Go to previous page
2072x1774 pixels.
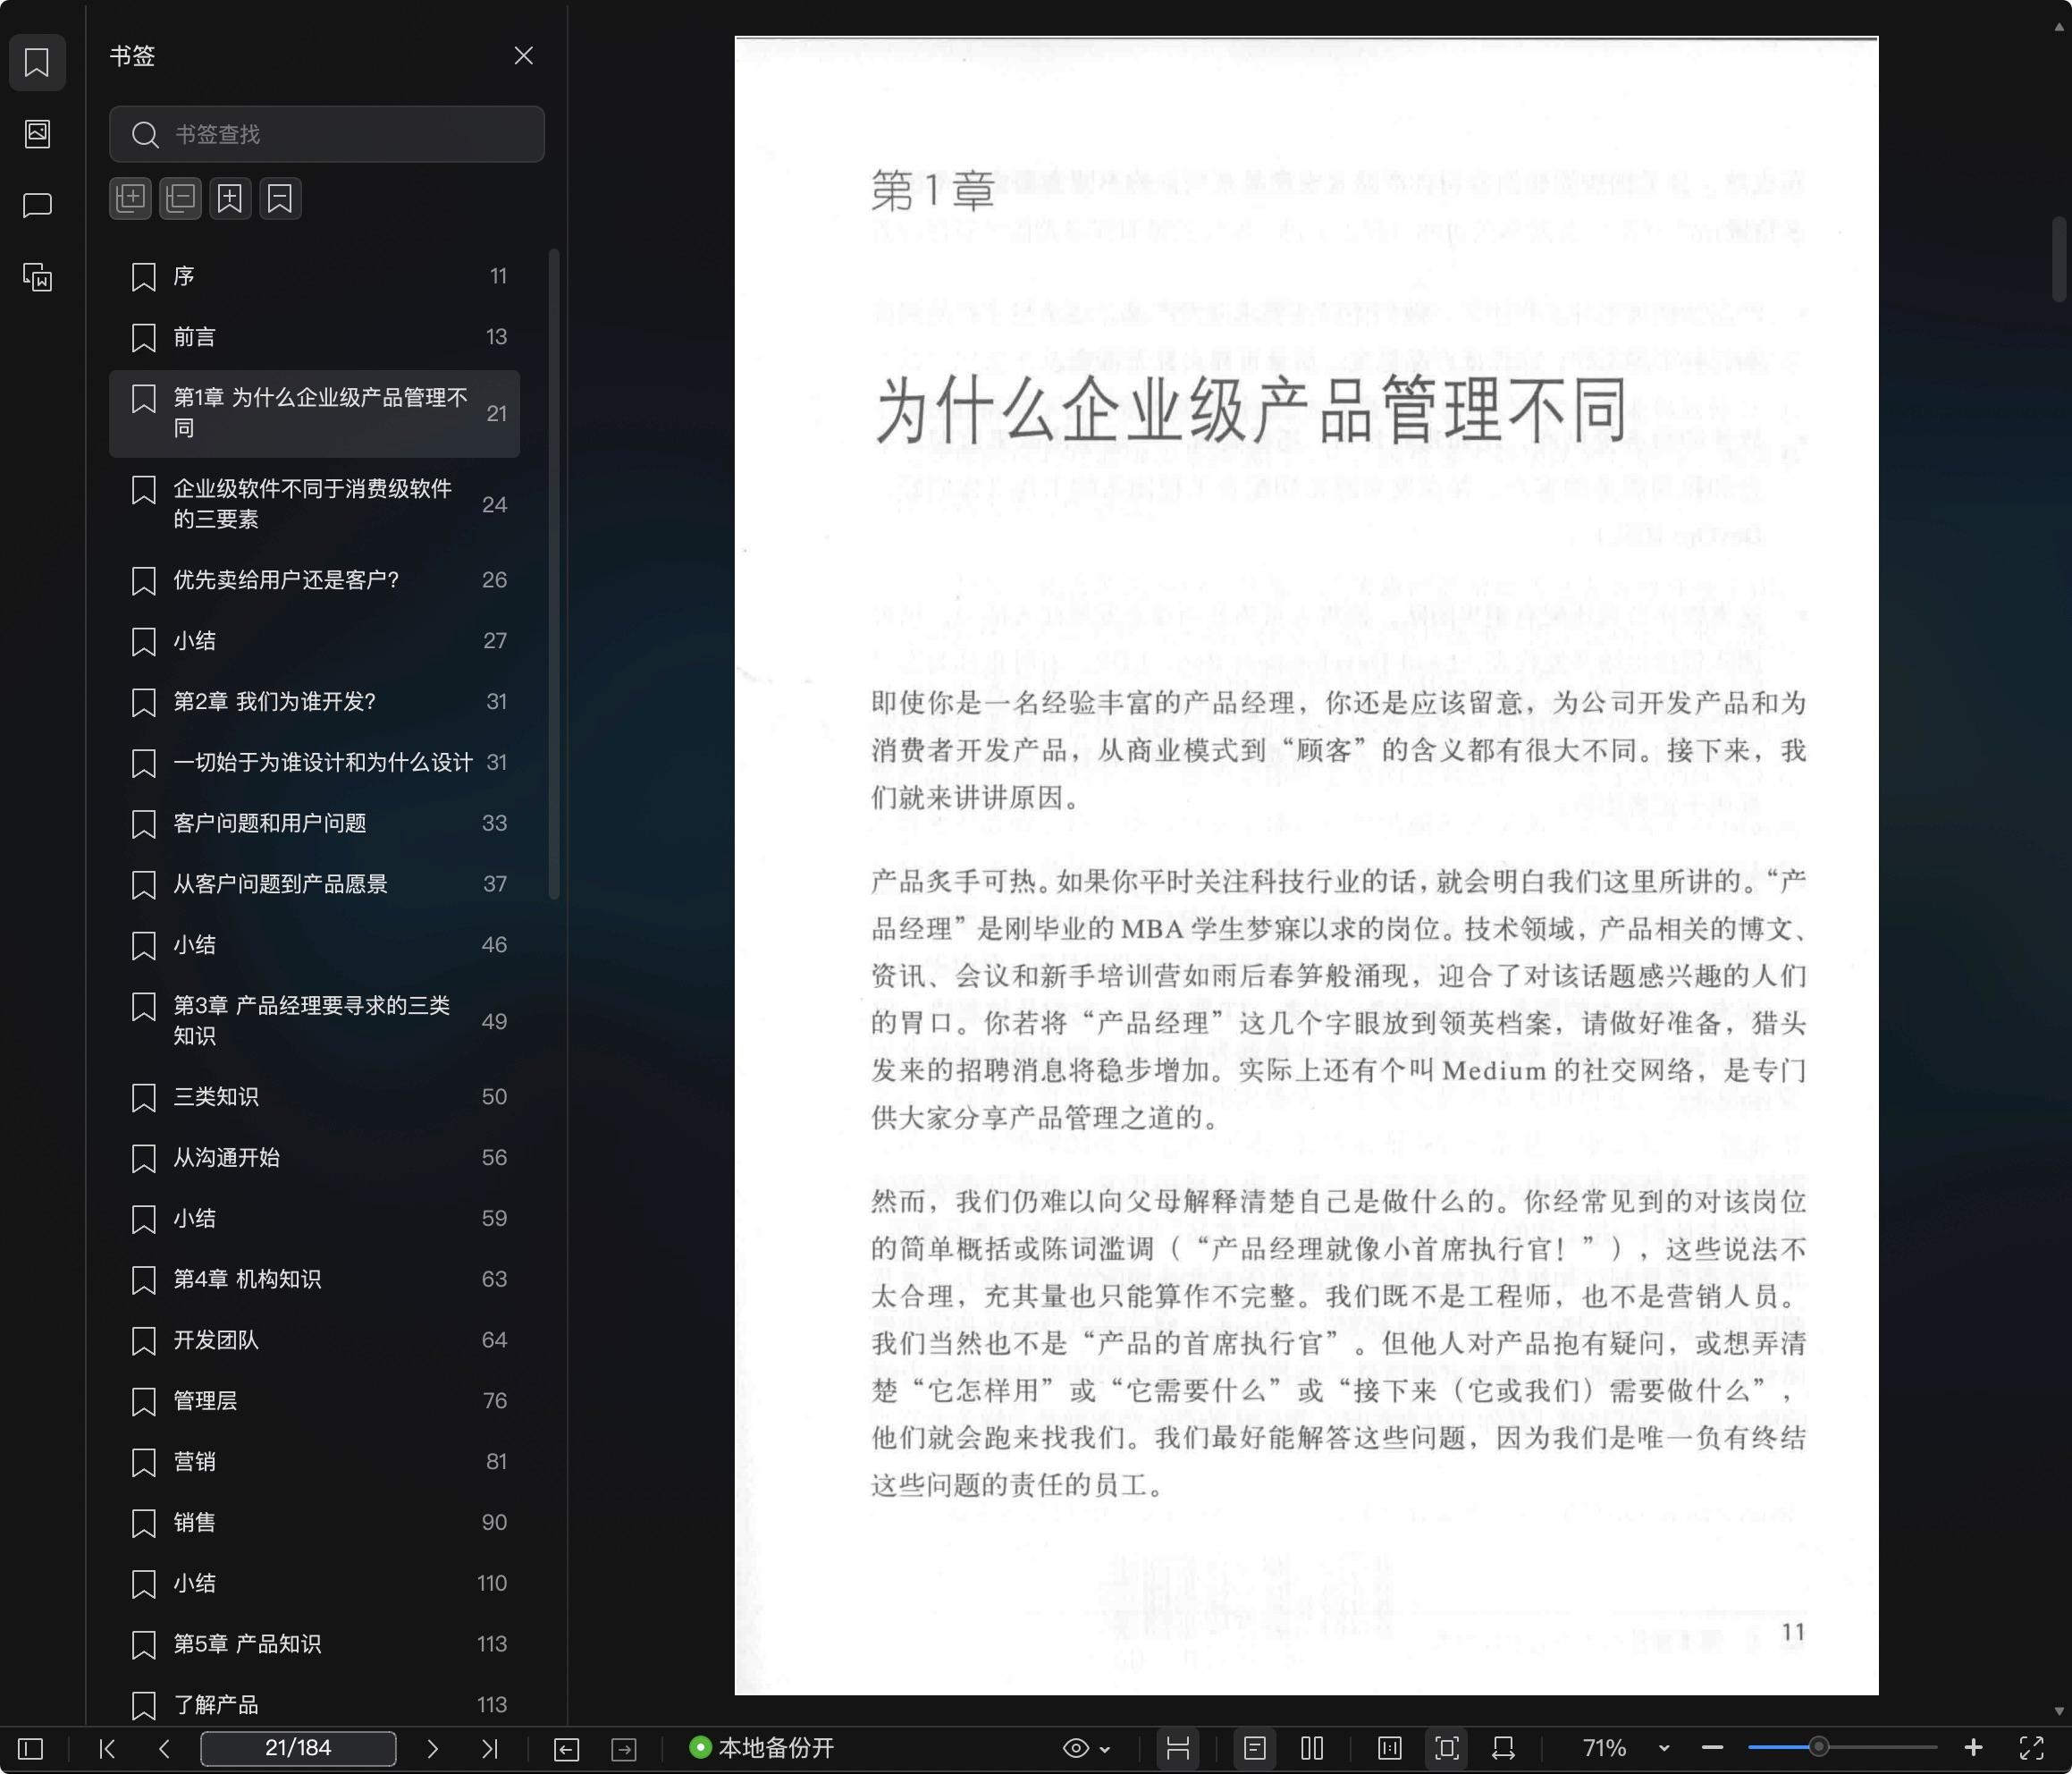(x=165, y=1748)
